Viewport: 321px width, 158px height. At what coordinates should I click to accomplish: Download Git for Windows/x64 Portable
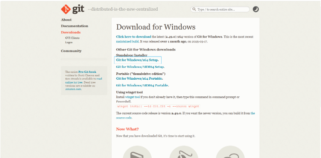tap(139, 78)
